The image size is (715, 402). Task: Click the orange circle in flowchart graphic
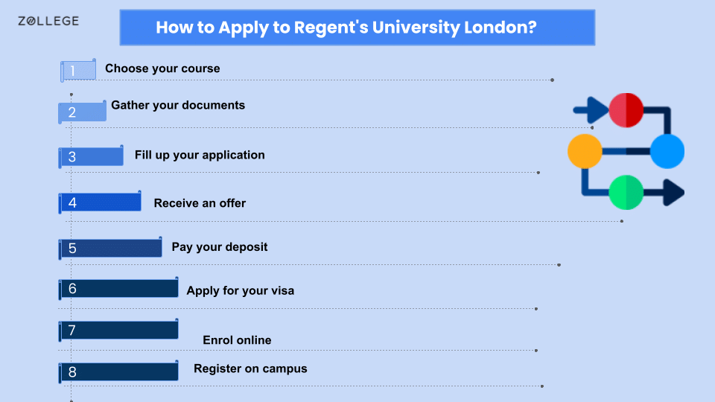585,151
